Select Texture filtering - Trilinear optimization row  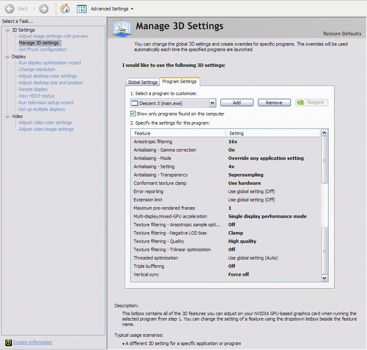[x=226, y=250]
